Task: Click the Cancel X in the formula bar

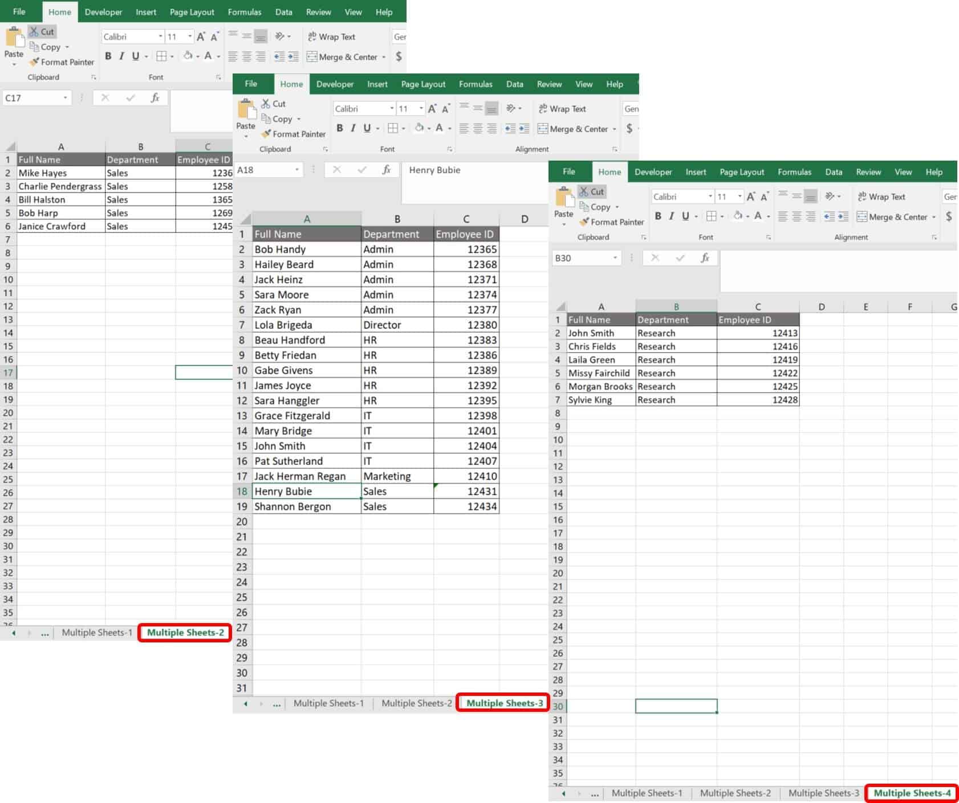Action: point(654,258)
